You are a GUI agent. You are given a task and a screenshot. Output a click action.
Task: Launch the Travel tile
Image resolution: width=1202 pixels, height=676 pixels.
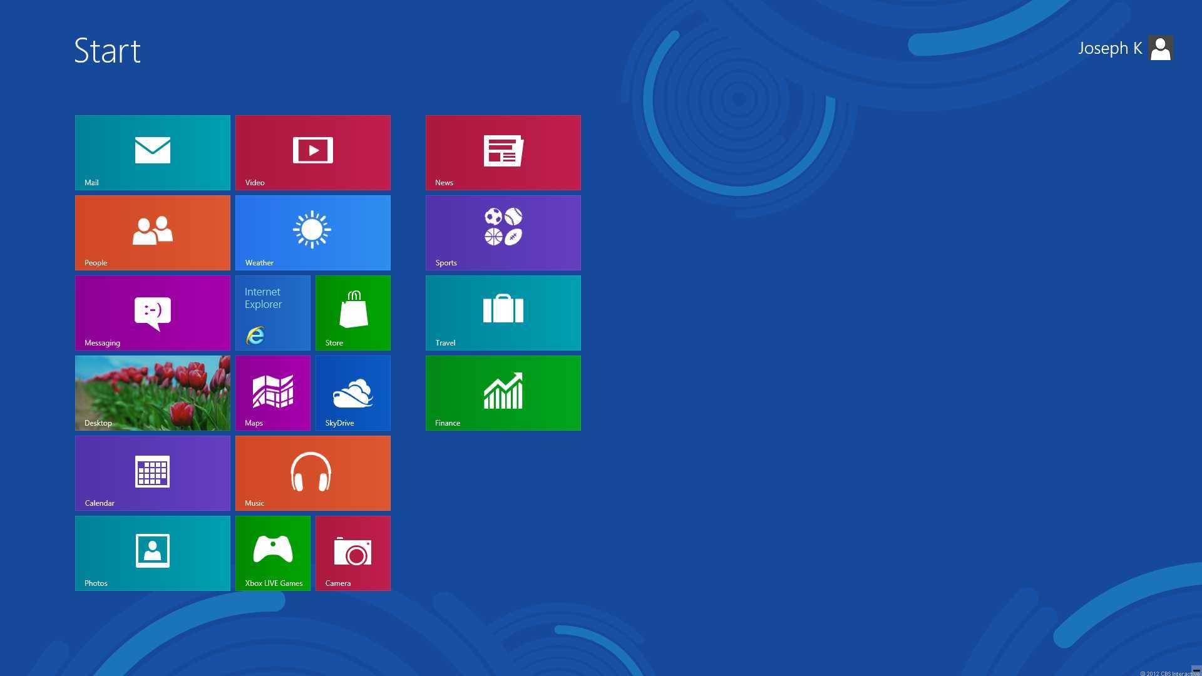pyautogui.click(x=503, y=313)
